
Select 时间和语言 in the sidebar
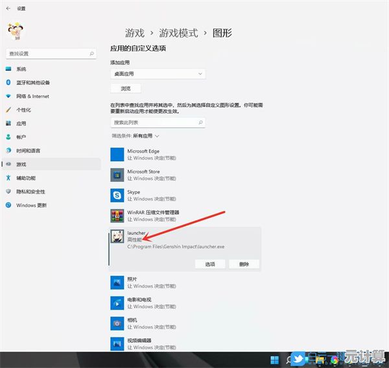click(51, 151)
